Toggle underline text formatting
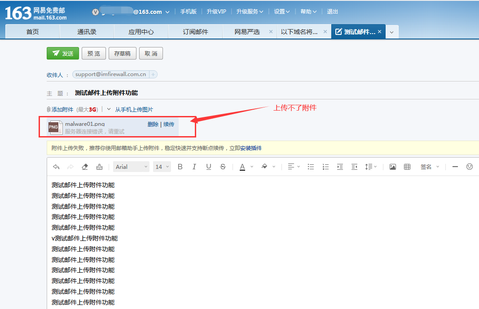Image resolution: width=479 pixels, height=309 pixels. coord(209,167)
